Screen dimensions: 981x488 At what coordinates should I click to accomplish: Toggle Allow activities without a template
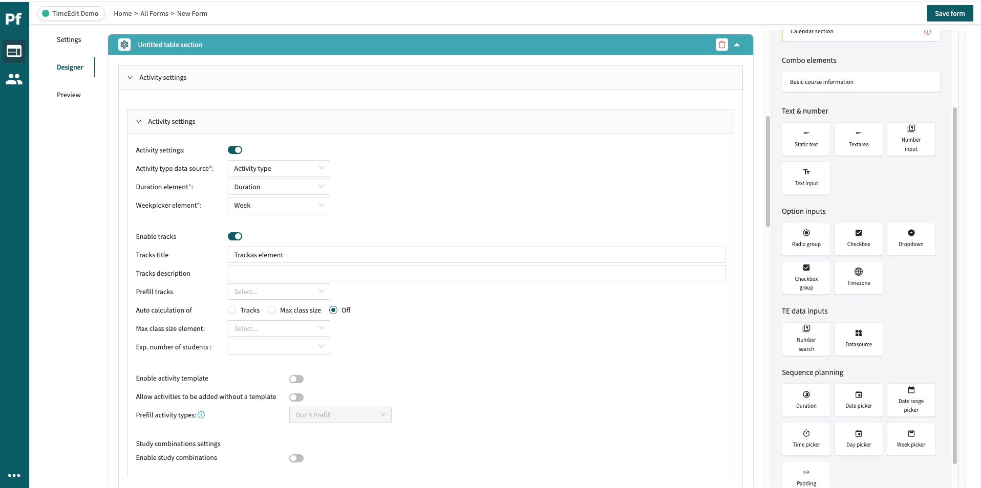tap(296, 397)
